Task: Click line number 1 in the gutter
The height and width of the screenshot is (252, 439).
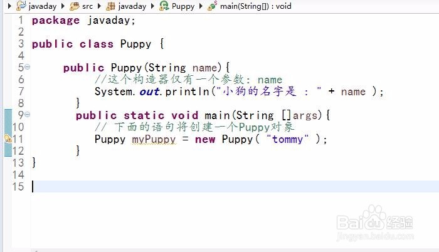Action: [21, 20]
